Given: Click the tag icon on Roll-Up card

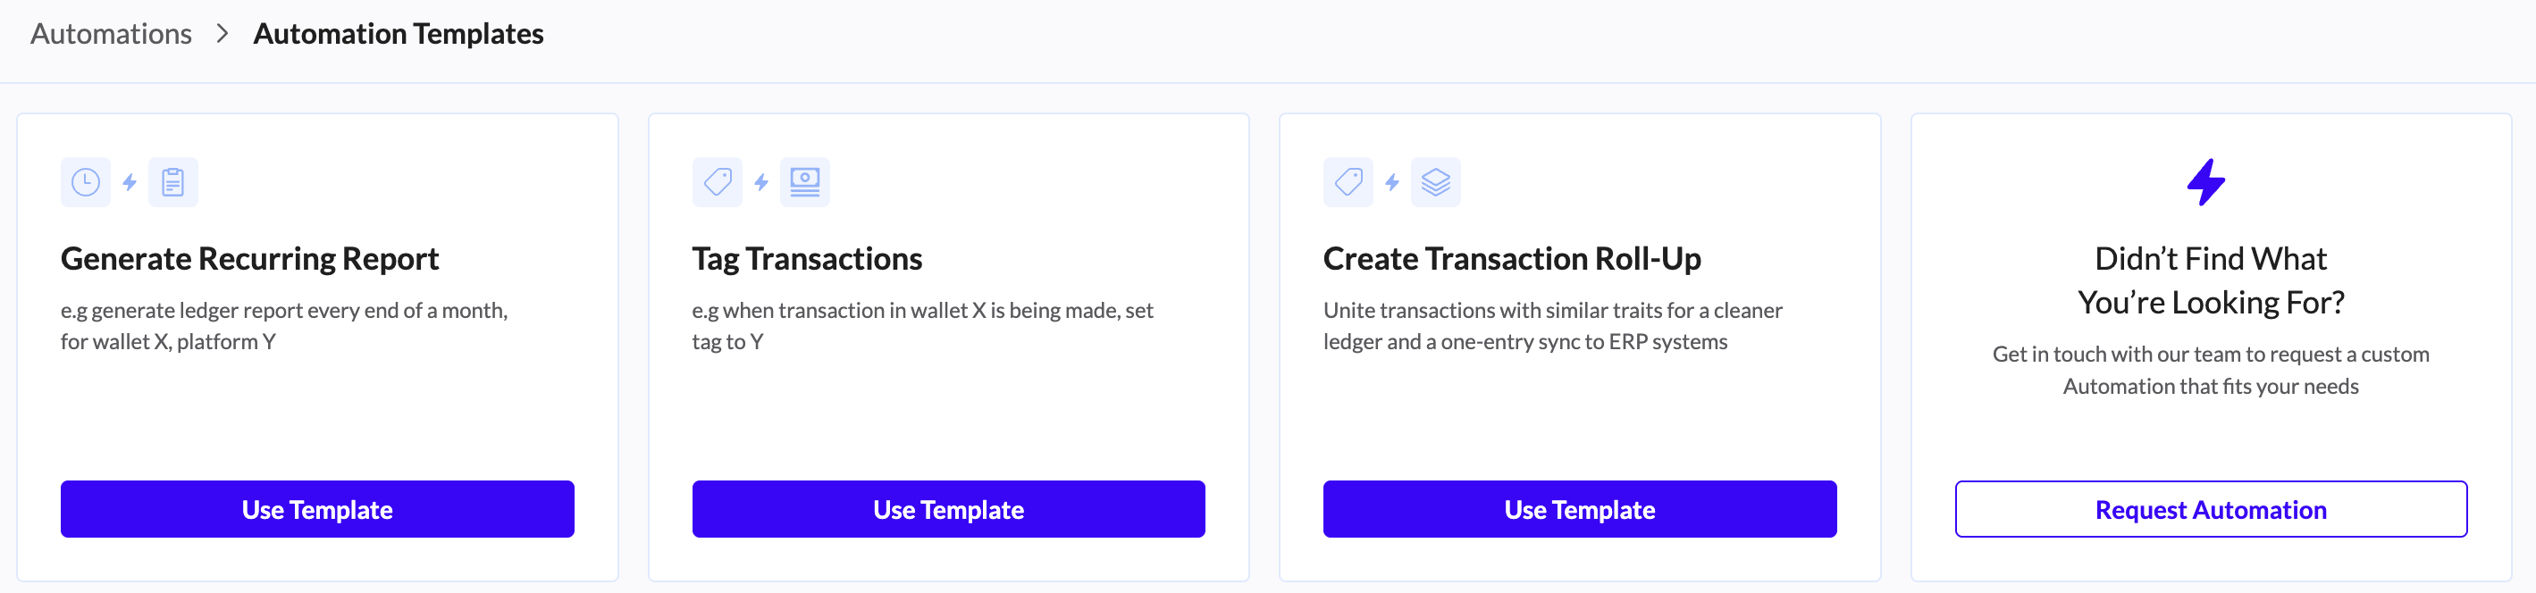Looking at the screenshot, I should [1348, 182].
